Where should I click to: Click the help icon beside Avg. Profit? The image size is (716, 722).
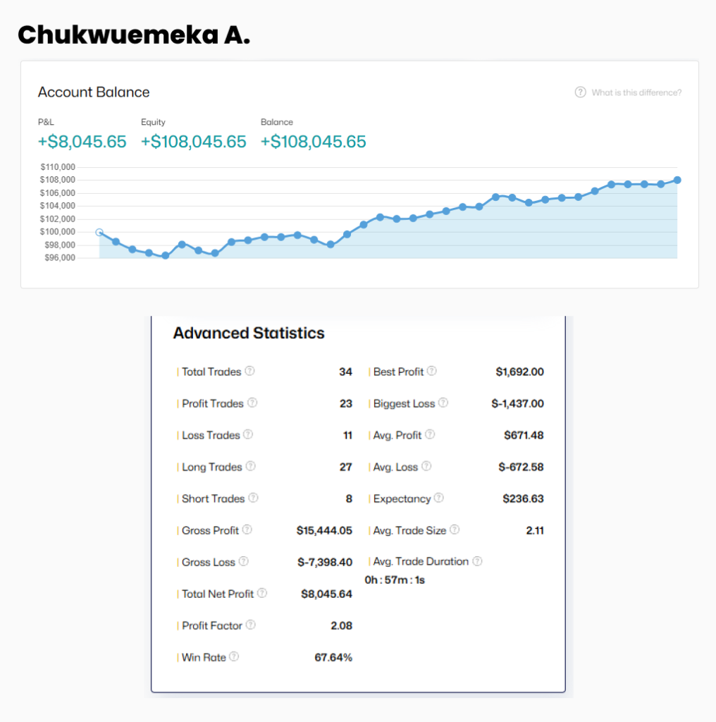pyautogui.click(x=430, y=435)
